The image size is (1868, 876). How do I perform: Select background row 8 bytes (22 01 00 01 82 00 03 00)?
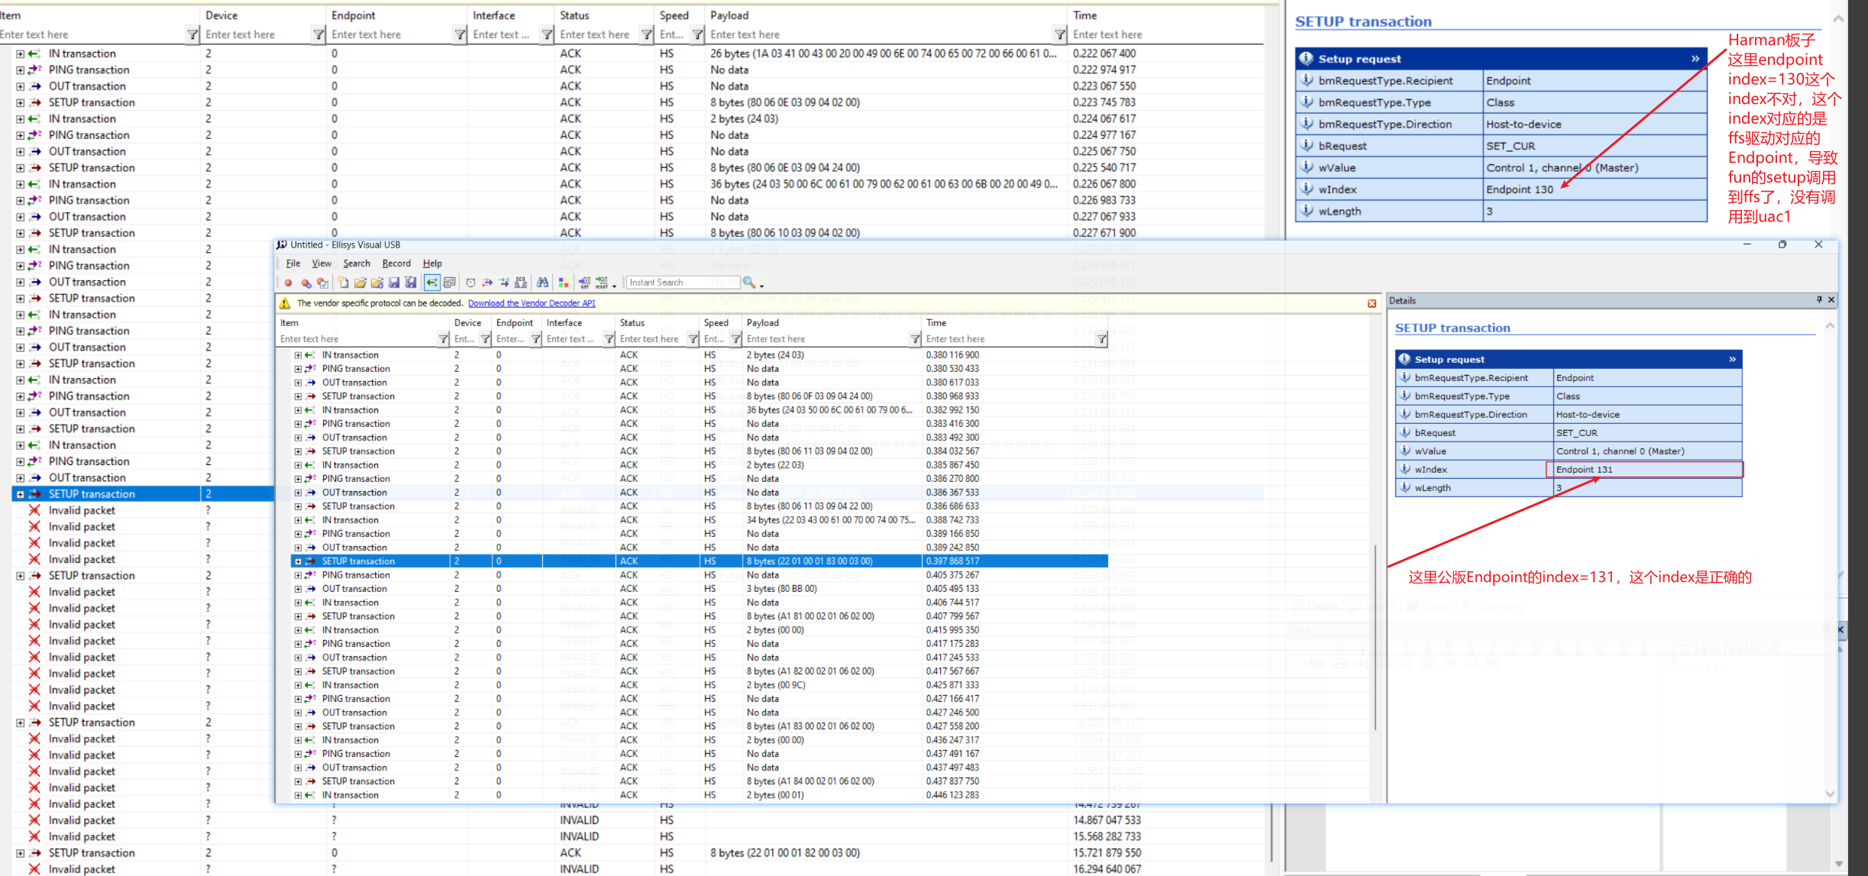pyautogui.click(x=785, y=853)
